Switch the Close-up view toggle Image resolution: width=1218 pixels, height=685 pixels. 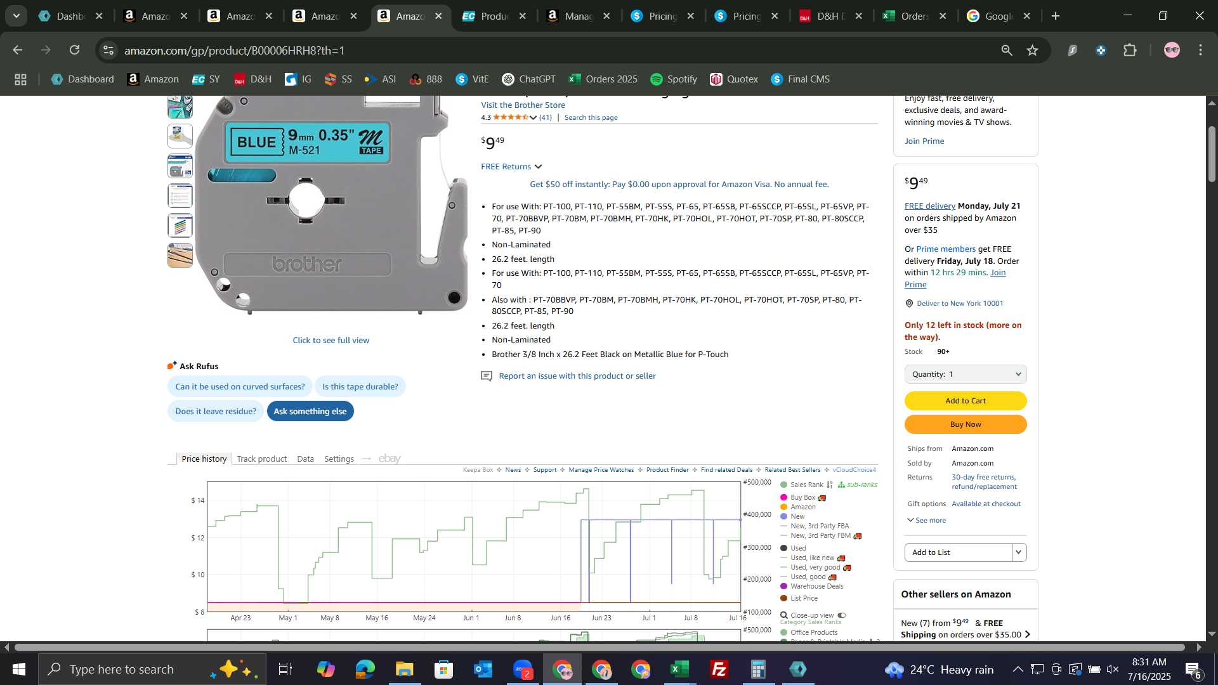(841, 615)
